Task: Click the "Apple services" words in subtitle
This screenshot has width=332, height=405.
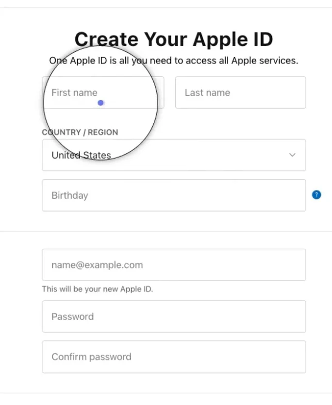Action: pos(264,61)
